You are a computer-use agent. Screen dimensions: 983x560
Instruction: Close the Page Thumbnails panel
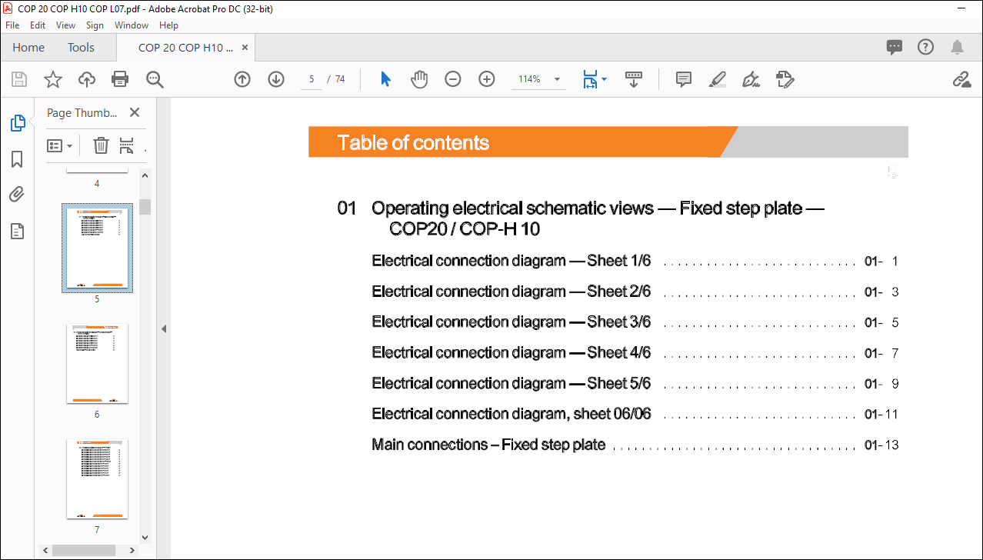(x=135, y=112)
